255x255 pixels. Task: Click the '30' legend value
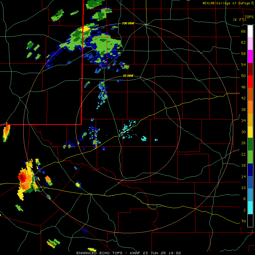click(243, 132)
